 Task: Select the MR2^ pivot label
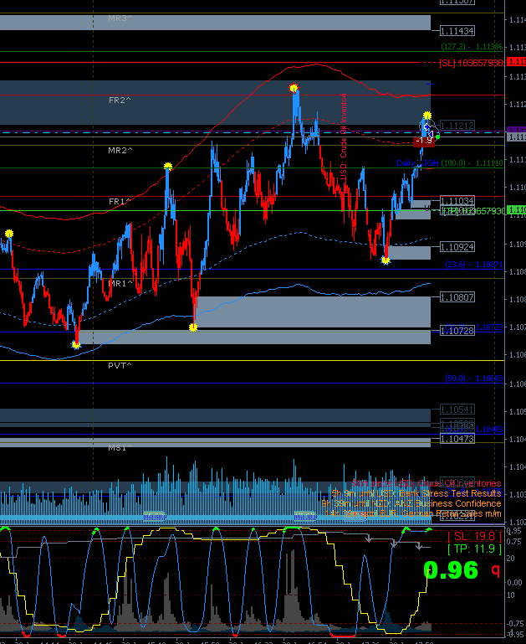120,150
